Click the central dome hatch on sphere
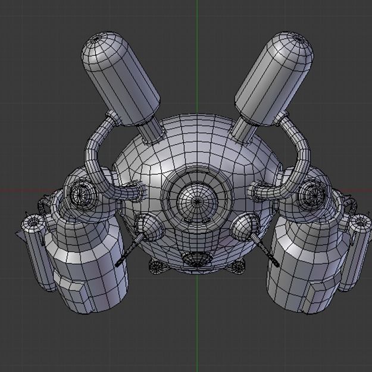This screenshot has width=372, height=372. [198, 202]
